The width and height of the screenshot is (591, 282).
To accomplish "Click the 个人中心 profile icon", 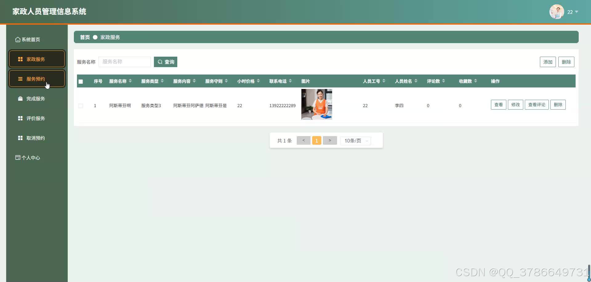I will pyautogui.click(x=18, y=157).
